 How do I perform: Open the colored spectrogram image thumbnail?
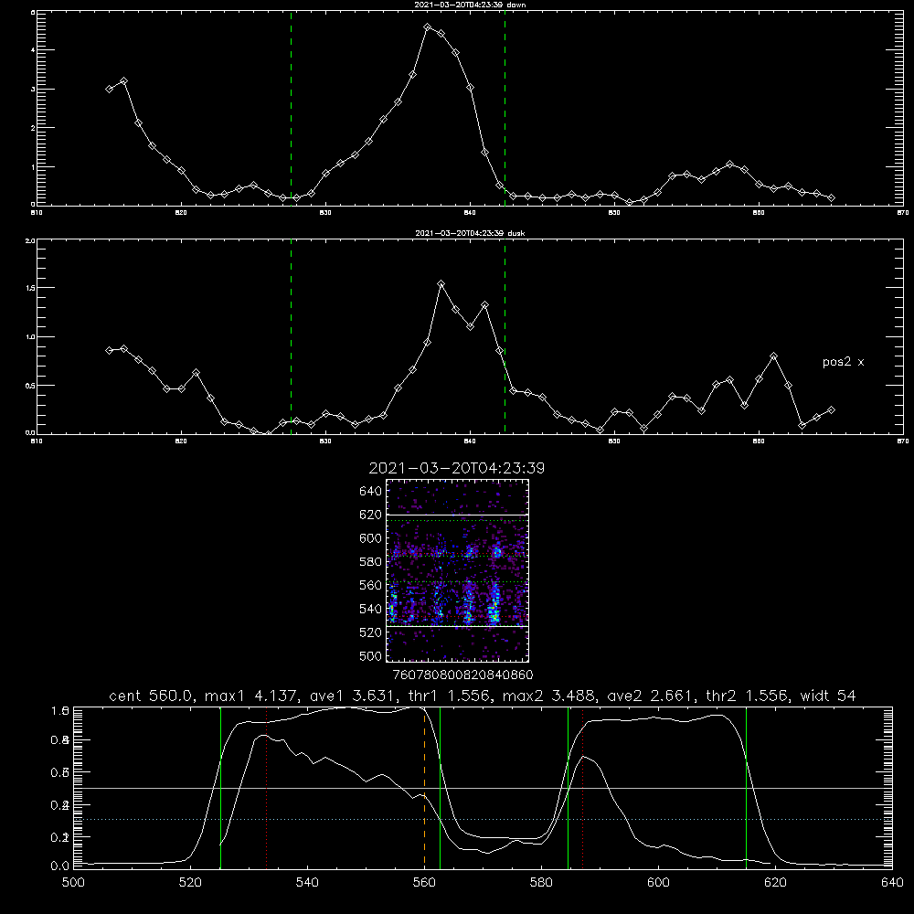click(458, 570)
